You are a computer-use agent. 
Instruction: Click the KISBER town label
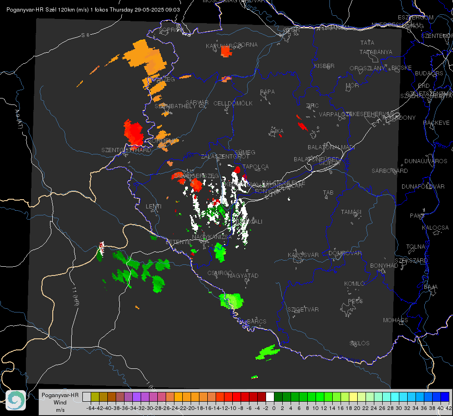click(324, 66)
